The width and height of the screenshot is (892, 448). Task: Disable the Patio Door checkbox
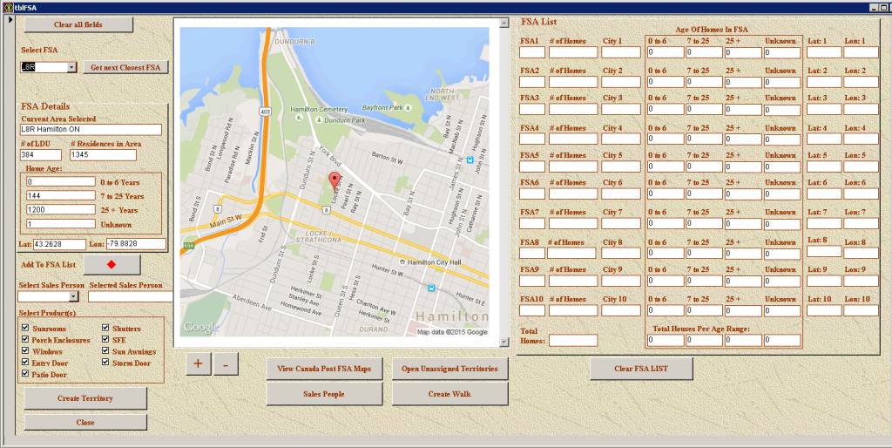(x=25, y=374)
